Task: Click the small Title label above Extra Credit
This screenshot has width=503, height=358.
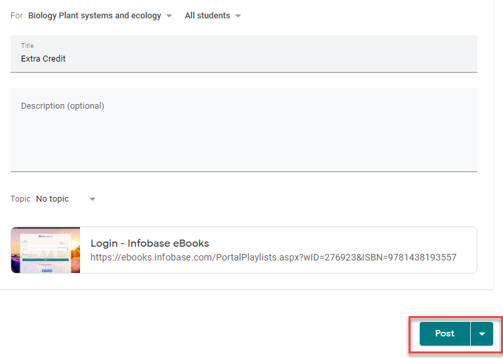Action: click(x=27, y=46)
